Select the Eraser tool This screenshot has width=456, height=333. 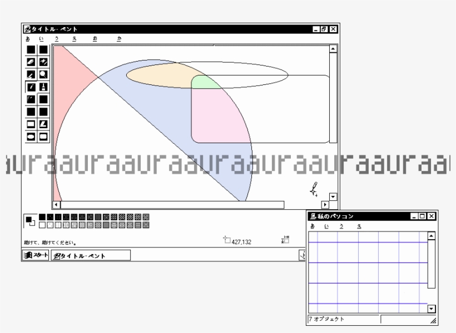coord(31,62)
